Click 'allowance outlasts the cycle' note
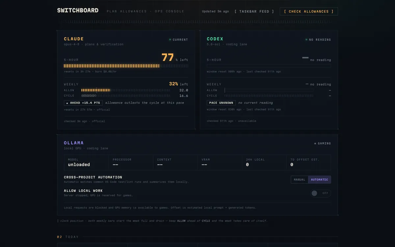Viewport: 395px width, 247px height. [145, 103]
